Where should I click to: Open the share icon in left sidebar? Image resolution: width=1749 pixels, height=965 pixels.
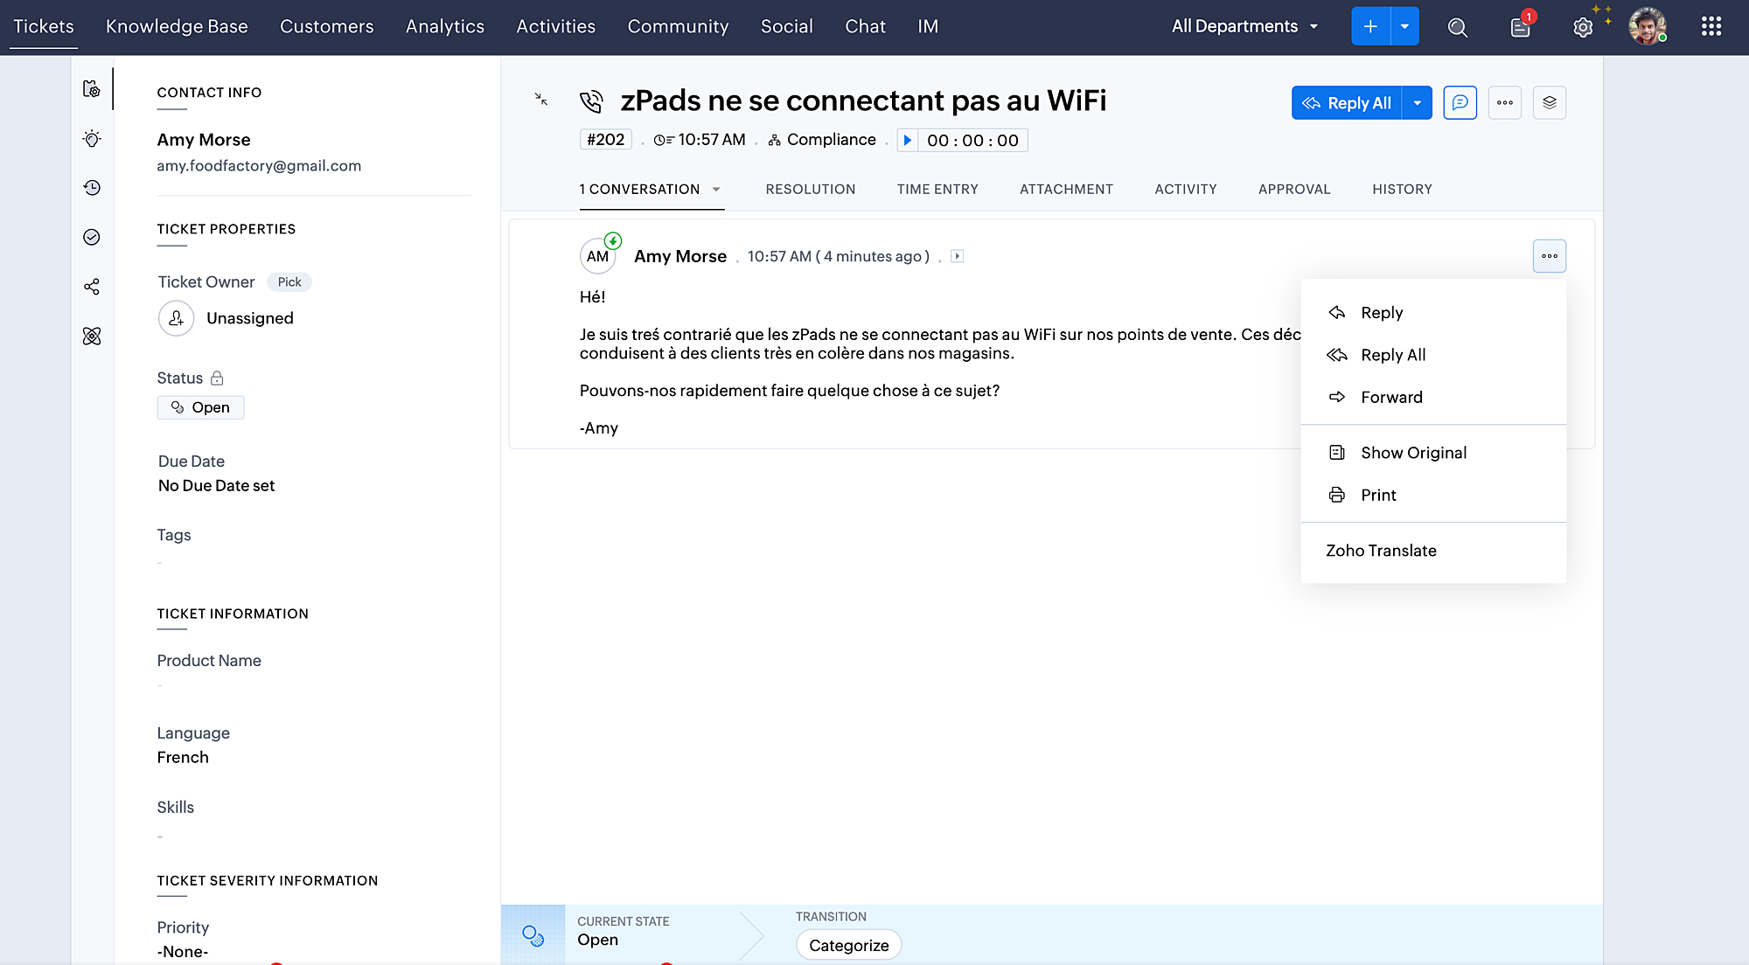tap(92, 287)
